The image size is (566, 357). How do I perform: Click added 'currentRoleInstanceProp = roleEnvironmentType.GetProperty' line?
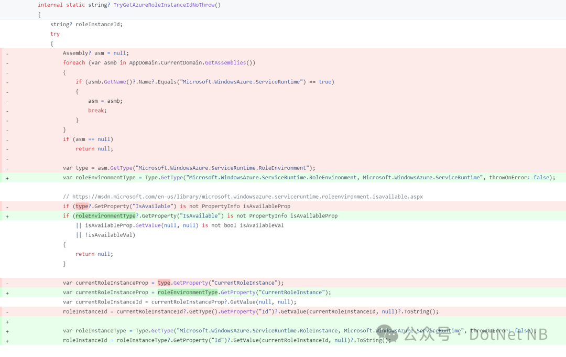tap(197, 292)
